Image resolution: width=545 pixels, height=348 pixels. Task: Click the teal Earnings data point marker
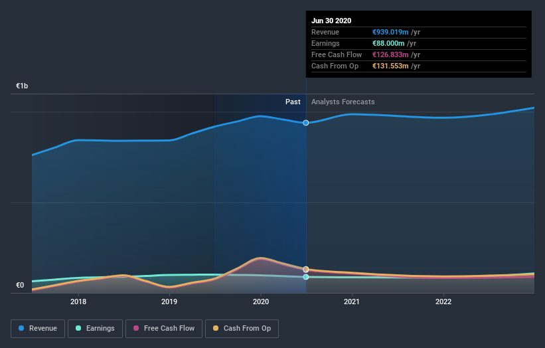pos(306,277)
